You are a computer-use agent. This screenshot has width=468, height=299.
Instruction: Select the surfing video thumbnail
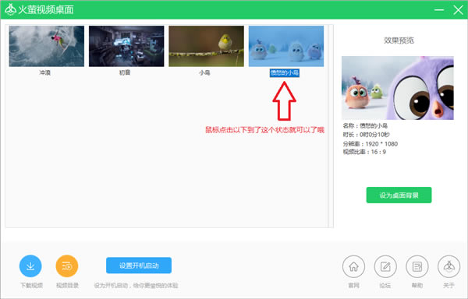tap(47, 46)
